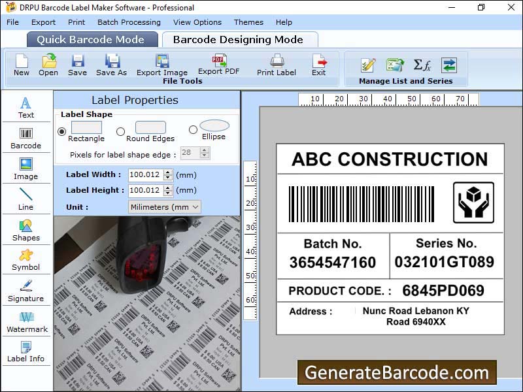Image resolution: width=523 pixels, height=392 pixels.
Task: Open the Signature tool
Action: click(x=26, y=291)
